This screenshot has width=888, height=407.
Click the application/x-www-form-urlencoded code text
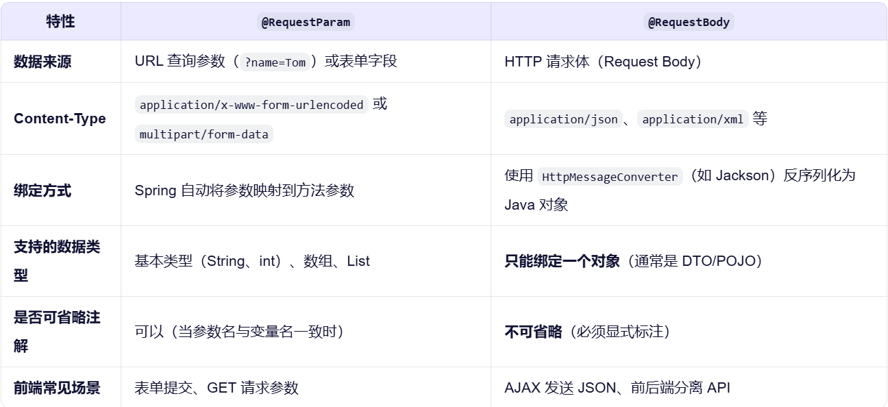[251, 105]
